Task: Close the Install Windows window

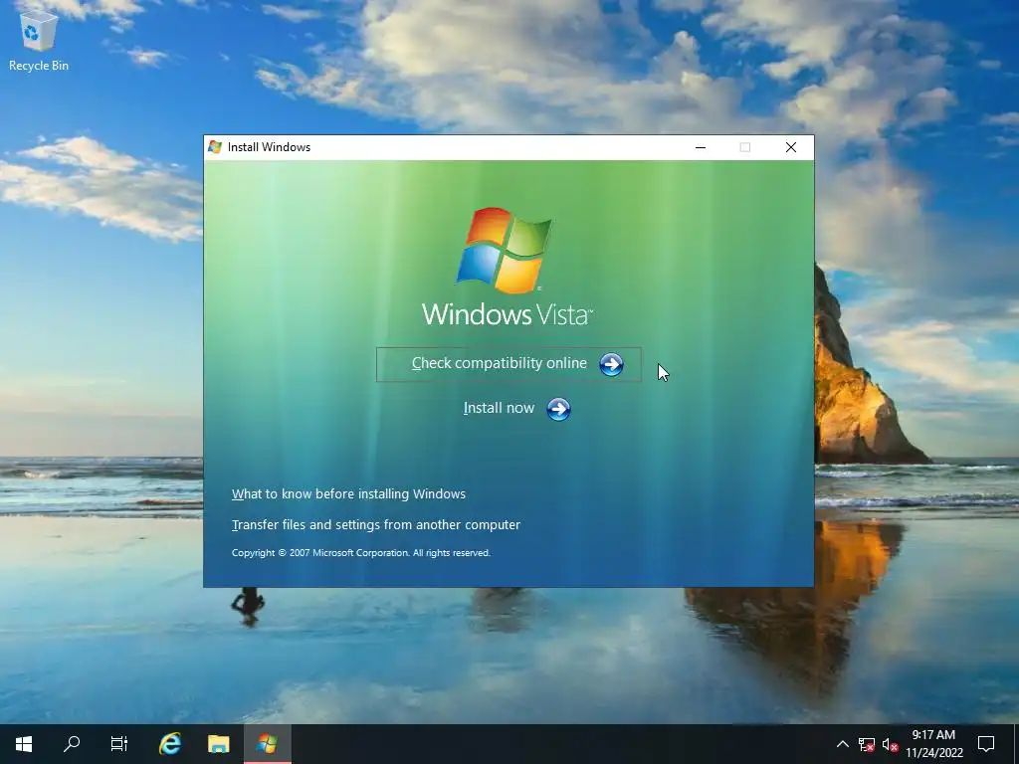Action: (x=791, y=147)
